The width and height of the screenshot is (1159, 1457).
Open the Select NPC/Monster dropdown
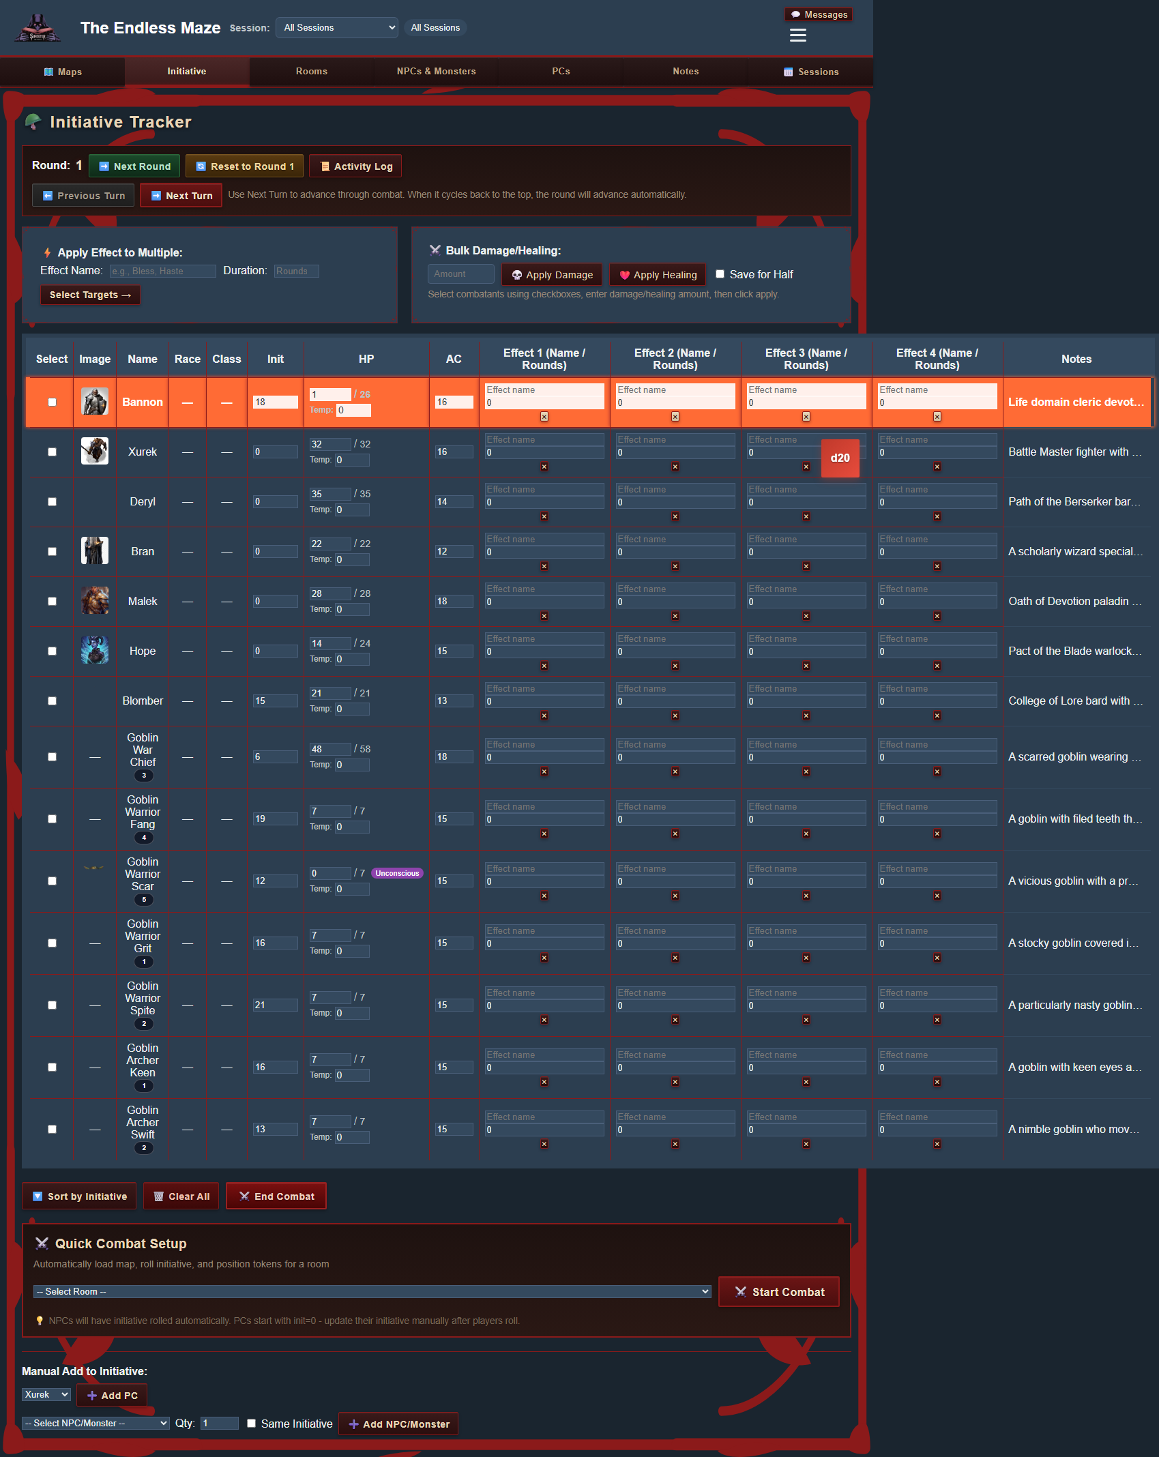tap(95, 1423)
